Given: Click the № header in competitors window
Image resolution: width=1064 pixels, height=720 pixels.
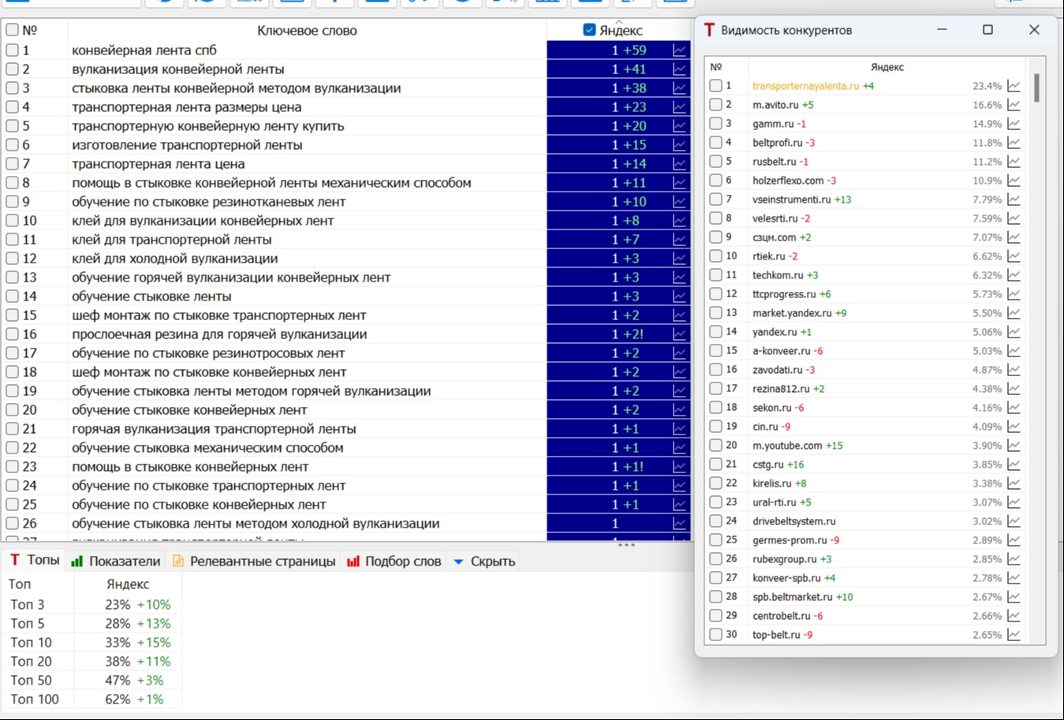Looking at the screenshot, I should (716, 67).
